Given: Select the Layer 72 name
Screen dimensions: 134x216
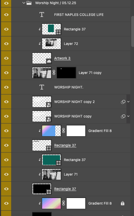Looking at the screenshot, I should pyautogui.click(x=71, y=44).
